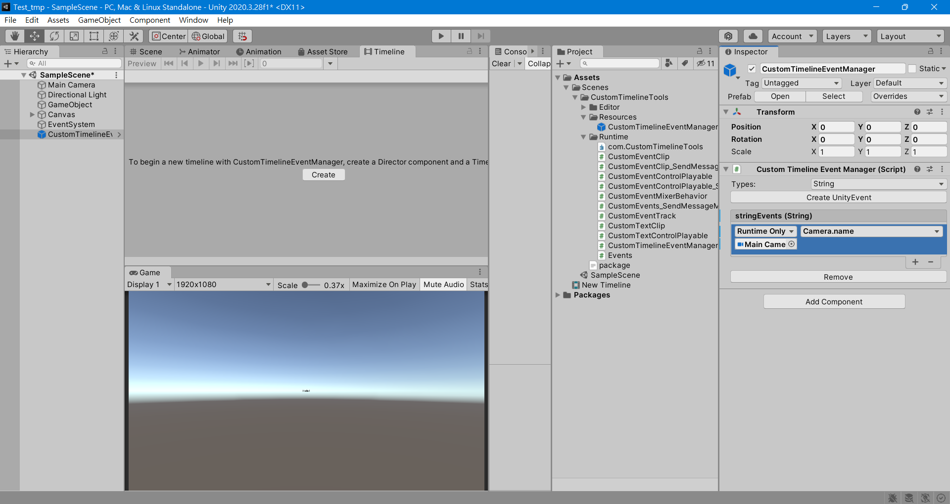The height and width of the screenshot is (504, 950).
Task: Toggle Global rotation mode
Action: point(208,36)
